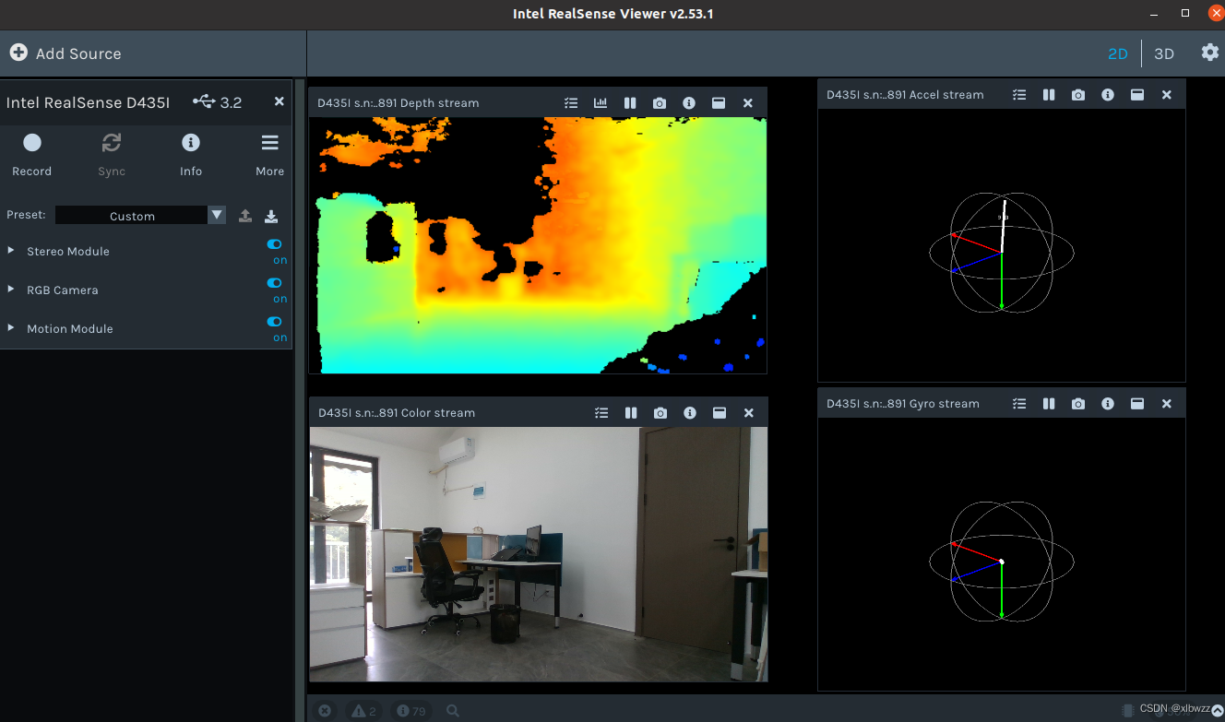
Task: Click the Intel RealSense D435I device name
Action: tap(88, 102)
